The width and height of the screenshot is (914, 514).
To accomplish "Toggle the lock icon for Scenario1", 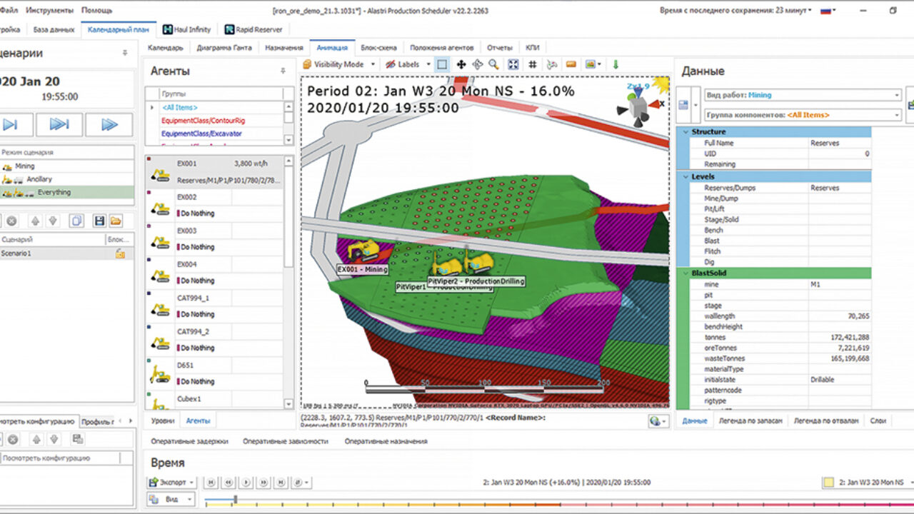I will pyautogui.click(x=121, y=253).
